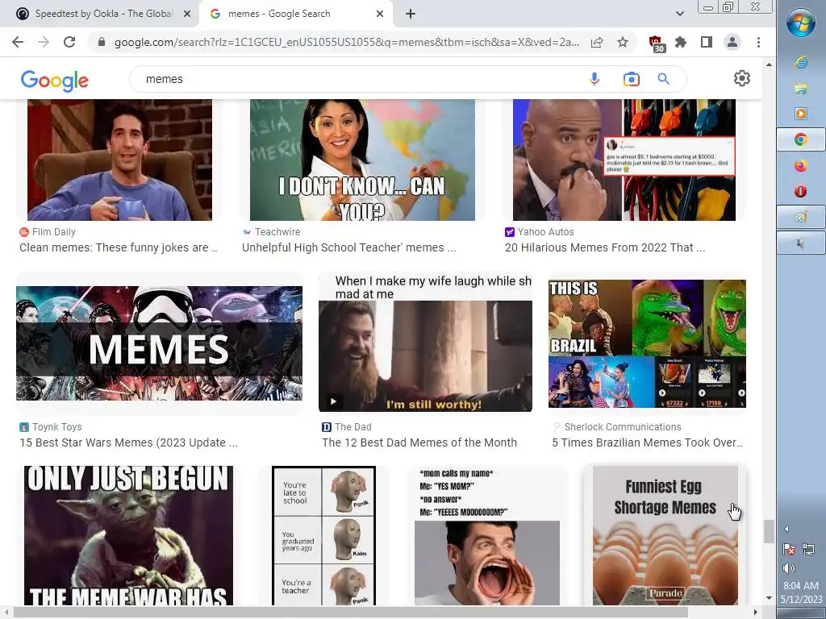
Task: Open Chrome's three-dot menu
Action: pyautogui.click(x=758, y=42)
